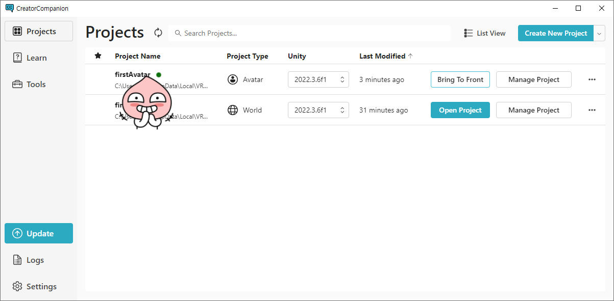Click the CreatorCompanion app icon in title bar

9,8
